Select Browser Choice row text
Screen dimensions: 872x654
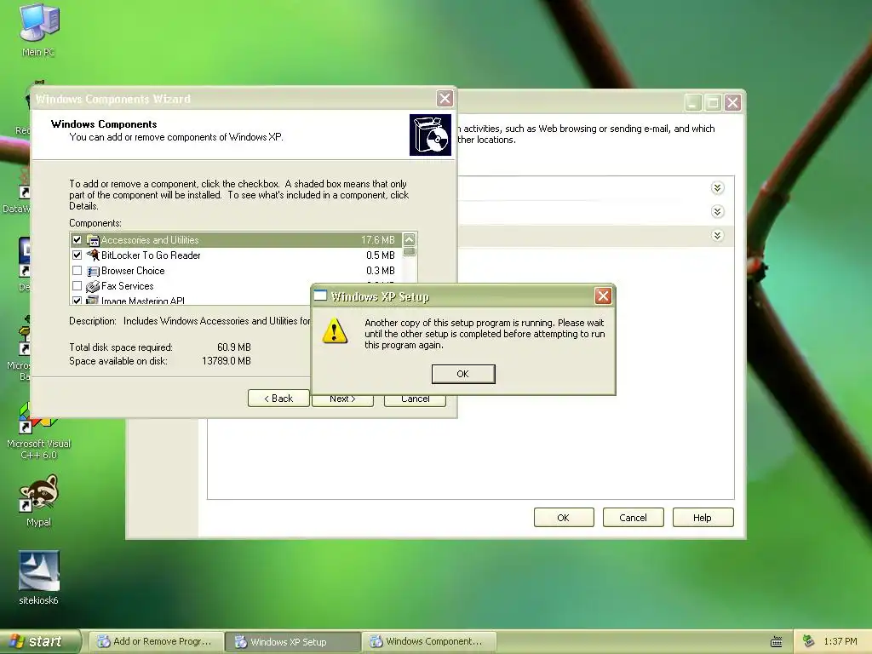pyautogui.click(x=133, y=271)
